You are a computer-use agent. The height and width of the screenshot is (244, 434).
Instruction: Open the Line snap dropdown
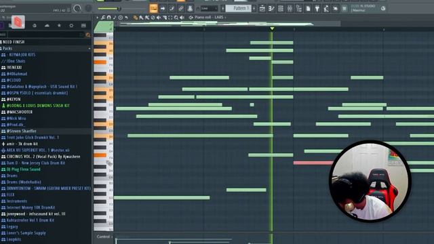[x=209, y=9]
